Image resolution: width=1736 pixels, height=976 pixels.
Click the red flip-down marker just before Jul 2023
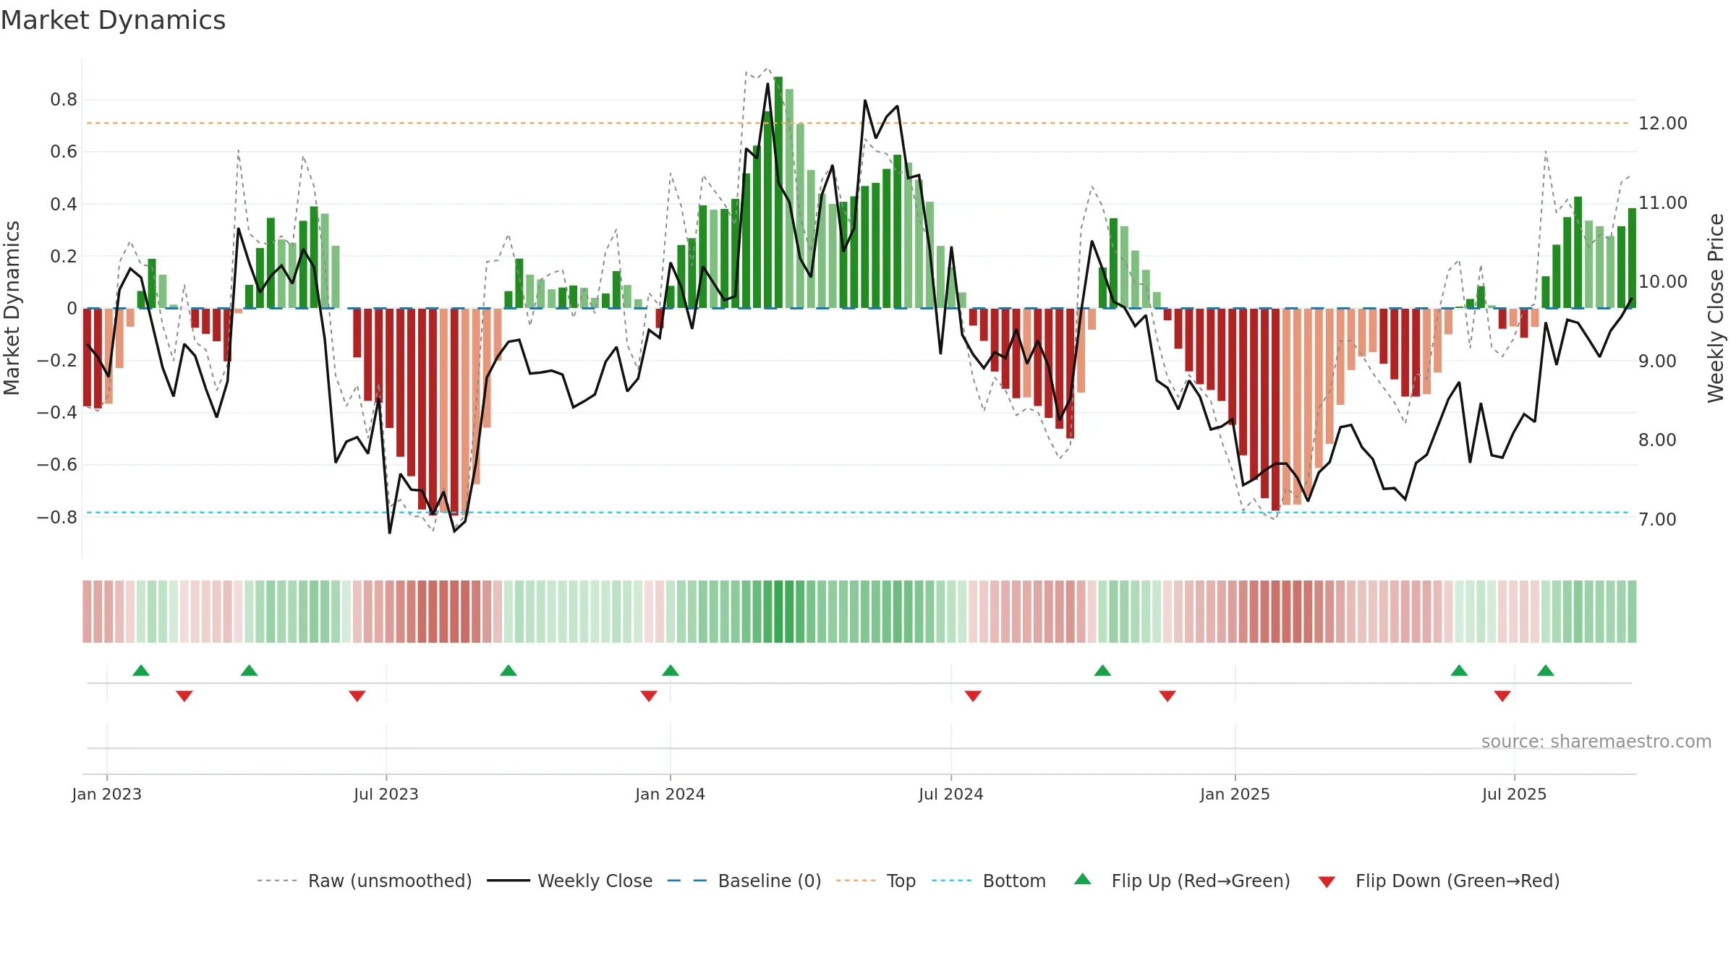tap(357, 695)
